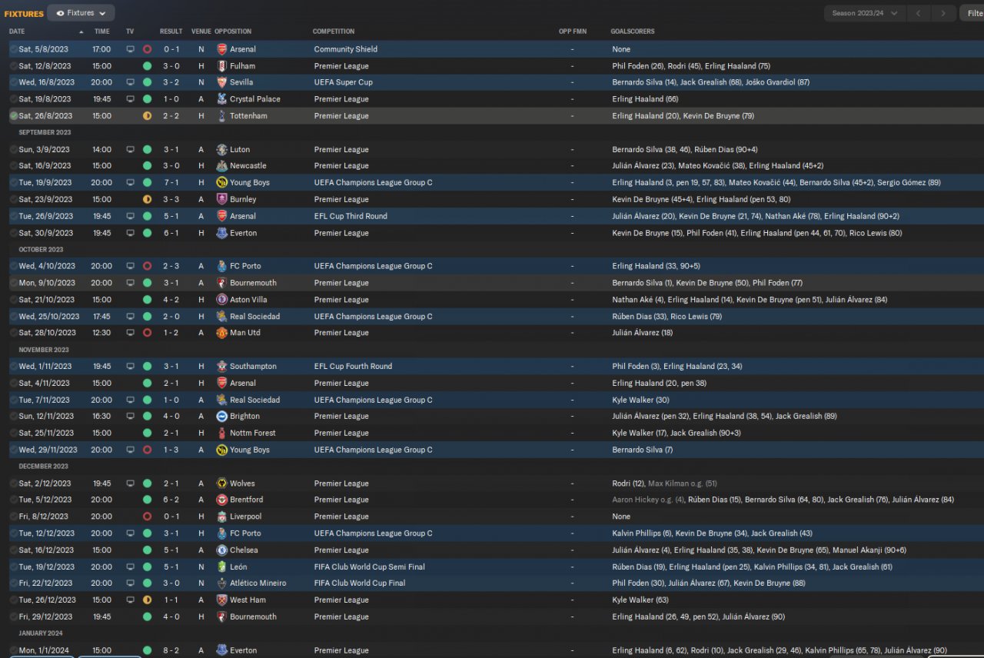The height and width of the screenshot is (658, 984).
Task: Click the 6 - 2 result score
Action: click(x=171, y=500)
